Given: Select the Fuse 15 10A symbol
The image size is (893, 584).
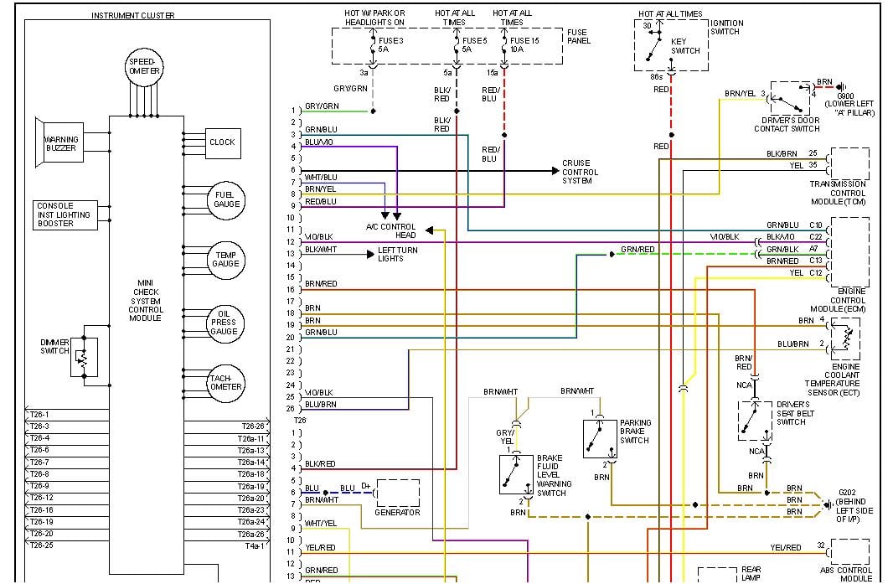Looking at the screenshot, I should 504,45.
